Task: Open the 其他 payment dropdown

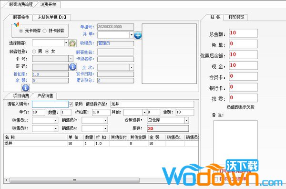Action: point(144,112)
